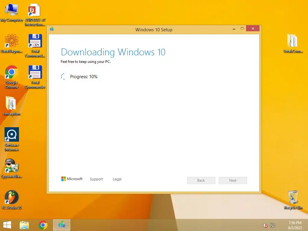Open ASIO4ALL v2 Instruction document icon
Screen dimensions: 308x231
click(x=35, y=15)
